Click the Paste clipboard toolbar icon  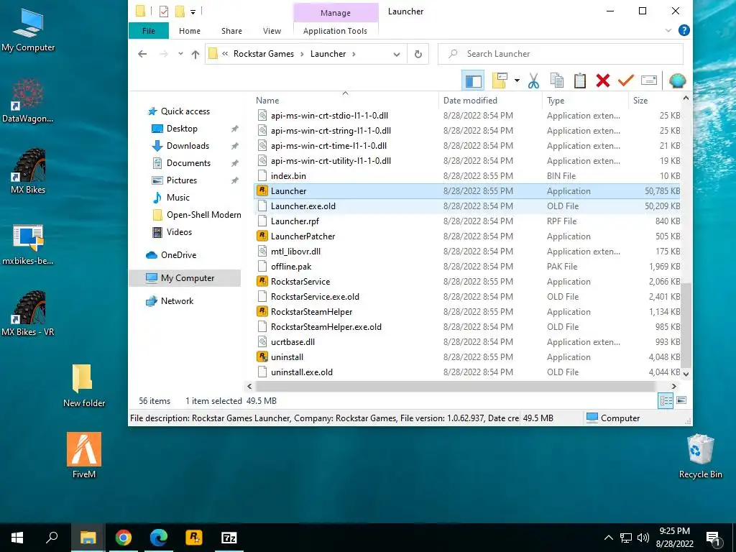point(580,80)
